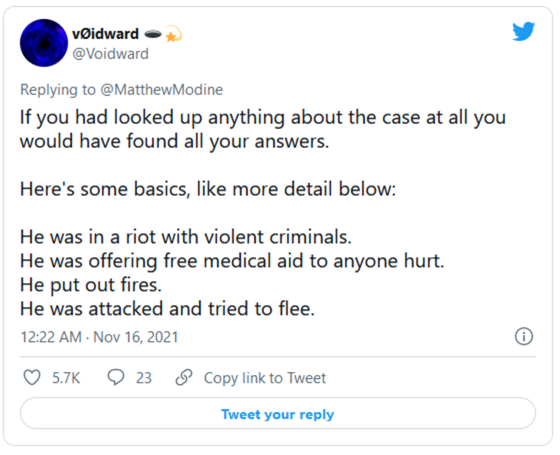
Task: Click the chain link icon
Action: pyautogui.click(x=183, y=377)
